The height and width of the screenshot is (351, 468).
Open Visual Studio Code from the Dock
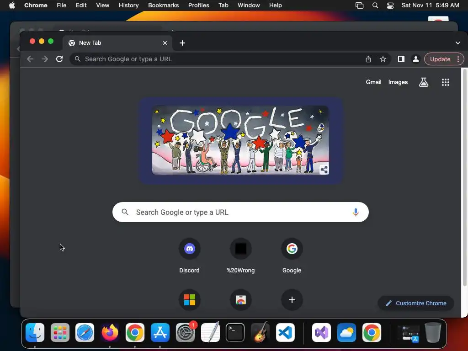pyautogui.click(x=285, y=332)
